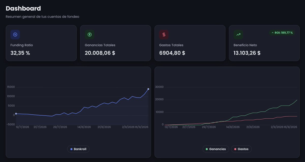Toggle the Bankroll legend series
The width and height of the screenshot is (305, 162).
pyautogui.click(x=78, y=149)
